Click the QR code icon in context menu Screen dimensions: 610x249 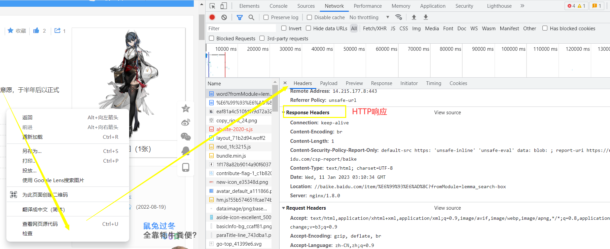13,195
